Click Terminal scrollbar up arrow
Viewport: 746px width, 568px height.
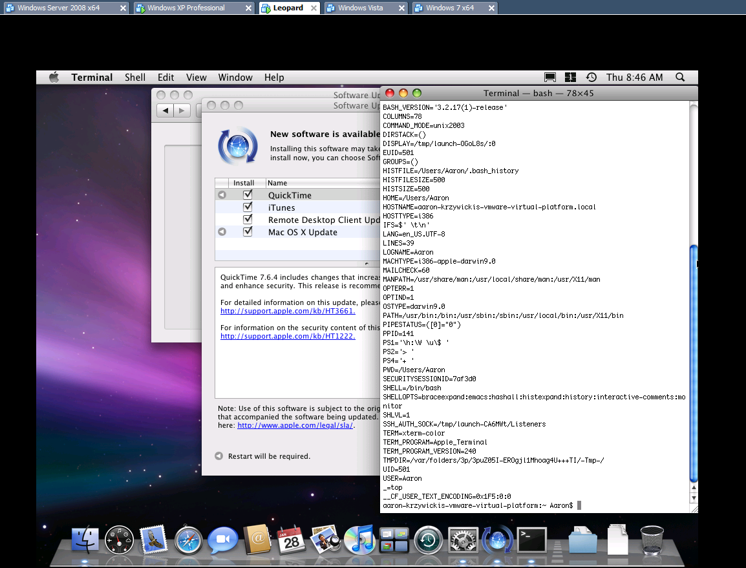(x=694, y=488)
